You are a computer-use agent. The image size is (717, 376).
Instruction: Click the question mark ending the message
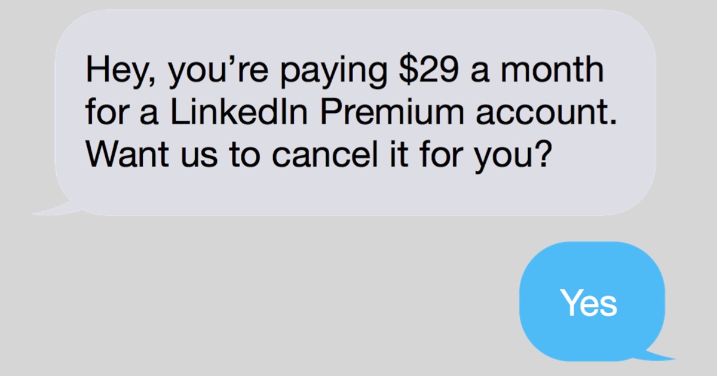pyautogui.click(x=540, y=156)
